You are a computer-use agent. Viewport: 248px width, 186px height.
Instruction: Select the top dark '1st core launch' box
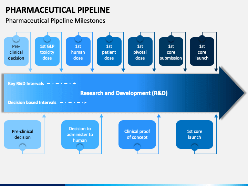click(x=202, y=52)
